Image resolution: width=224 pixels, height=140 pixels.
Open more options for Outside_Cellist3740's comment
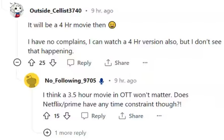(x=145, y=63)
